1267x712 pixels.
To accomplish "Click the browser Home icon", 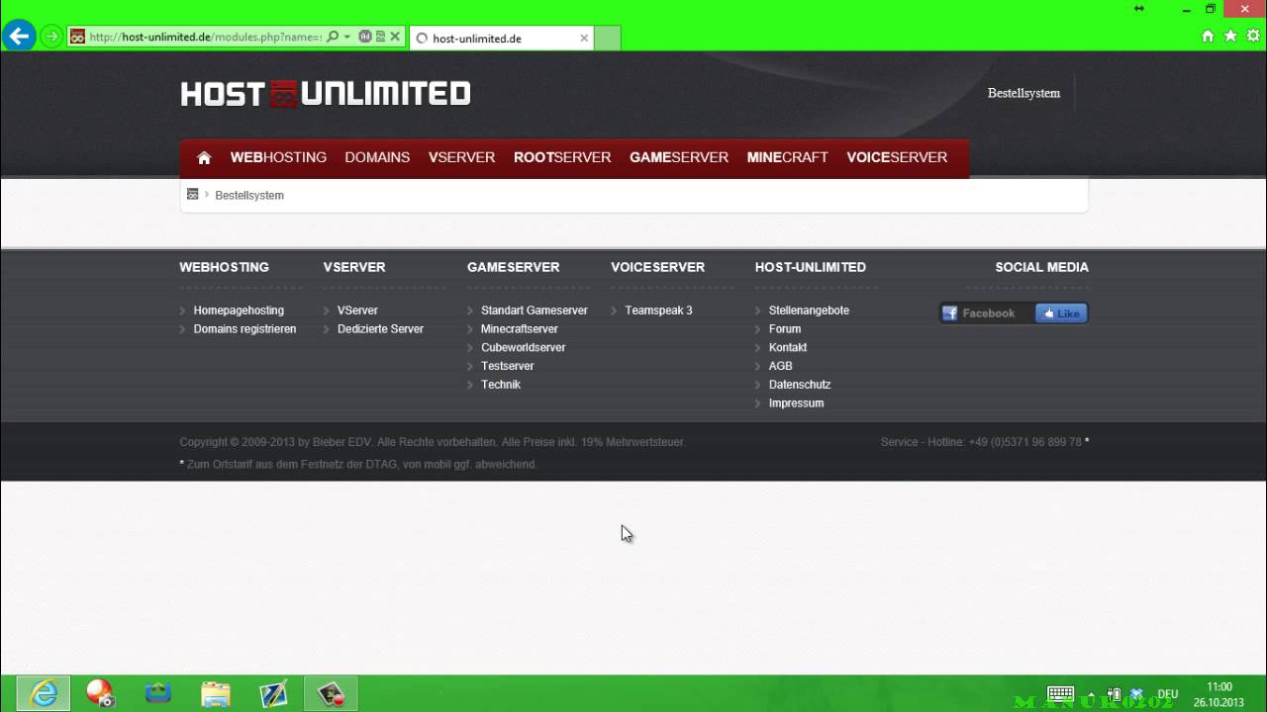I will [1208, 36].
